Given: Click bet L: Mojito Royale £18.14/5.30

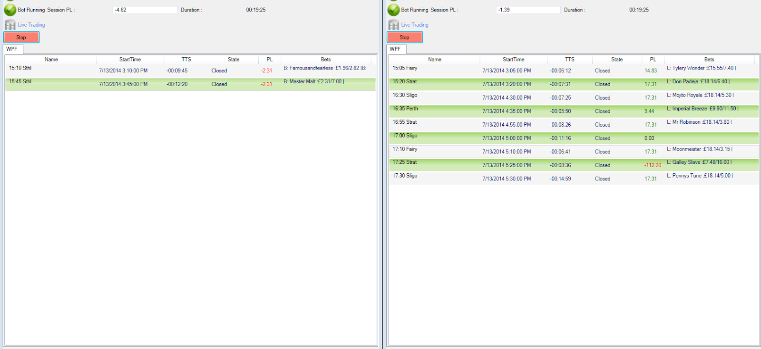Looking at the screenshot, I should pyautogui.click(x=700, y=95).
